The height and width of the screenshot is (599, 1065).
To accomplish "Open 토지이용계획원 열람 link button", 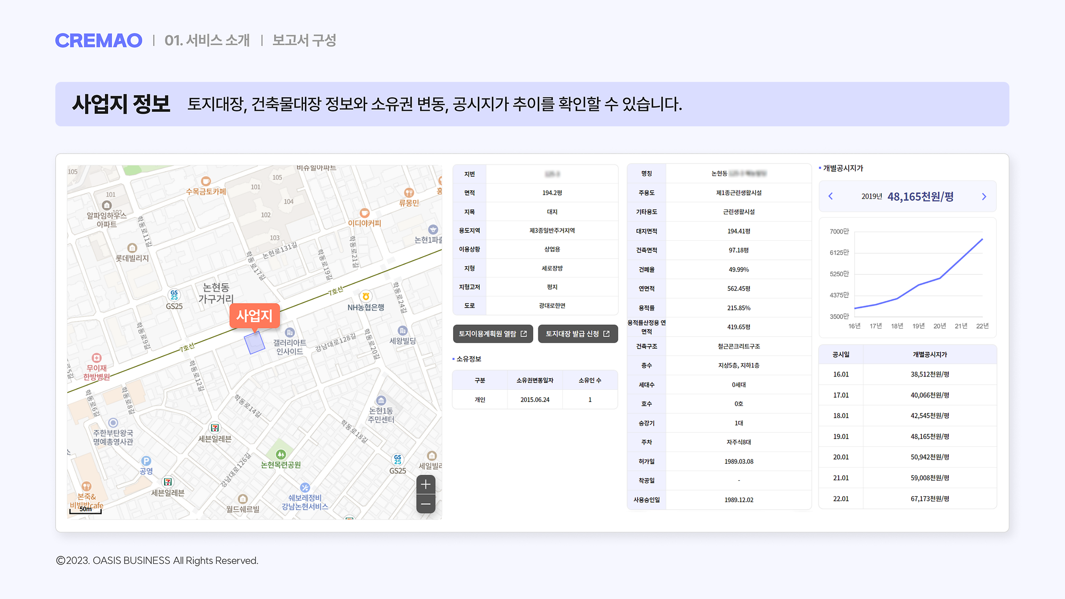I will 493,334.
